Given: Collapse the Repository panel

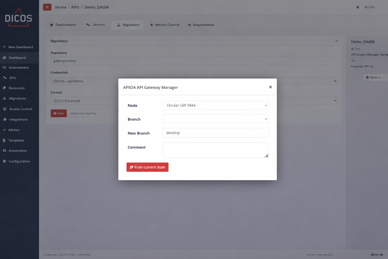Looking at the screenshot, I should tap(336, 41).
